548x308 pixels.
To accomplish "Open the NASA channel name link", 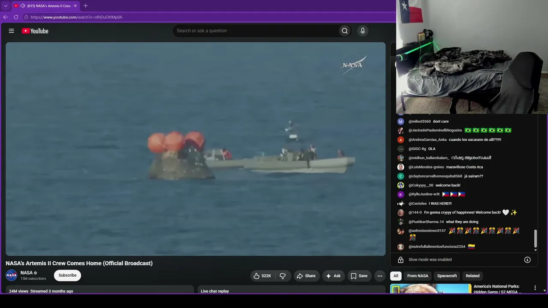I will [27, 273].
